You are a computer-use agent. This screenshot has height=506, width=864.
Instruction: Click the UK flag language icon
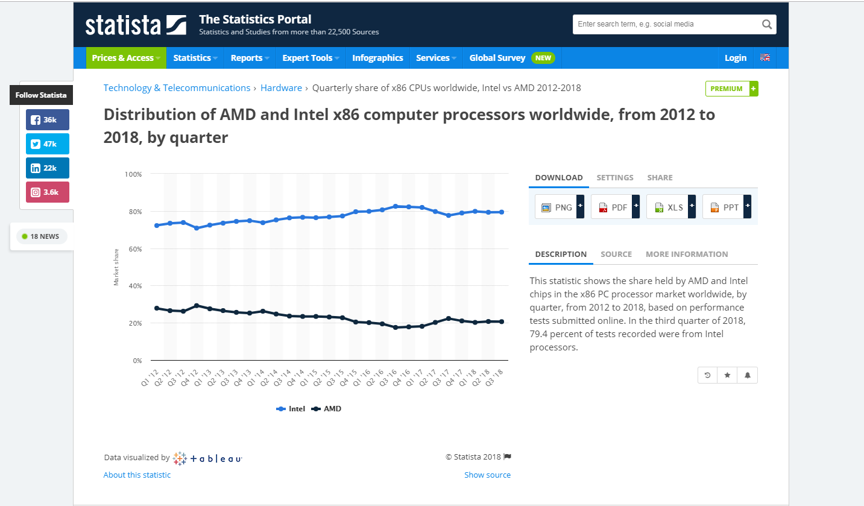(x=765, y=58)
